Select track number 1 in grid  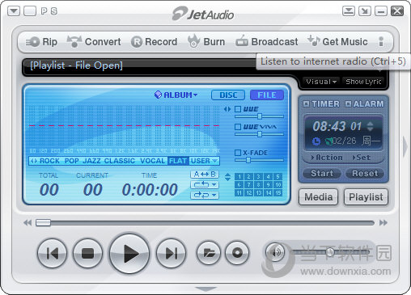point(239,177)
